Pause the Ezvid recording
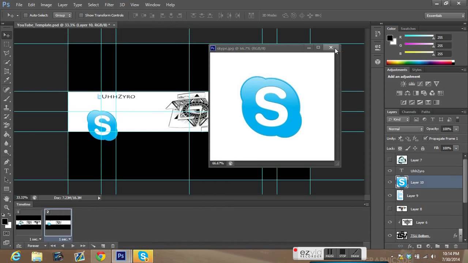 330,253
